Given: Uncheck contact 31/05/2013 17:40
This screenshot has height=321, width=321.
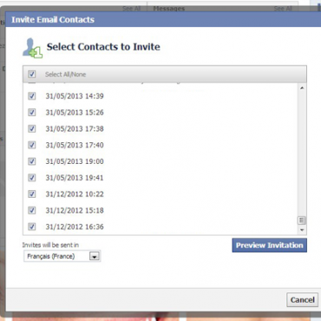Looking at the screenshot, I should pyautogui.click(x=32, y=145).
